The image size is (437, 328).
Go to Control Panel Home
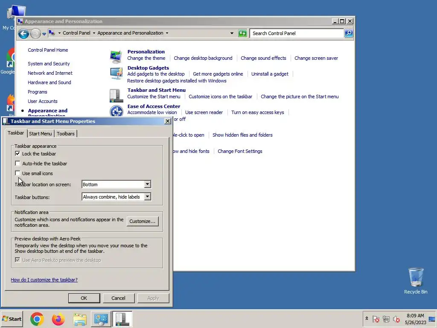[x=48, y=50]
